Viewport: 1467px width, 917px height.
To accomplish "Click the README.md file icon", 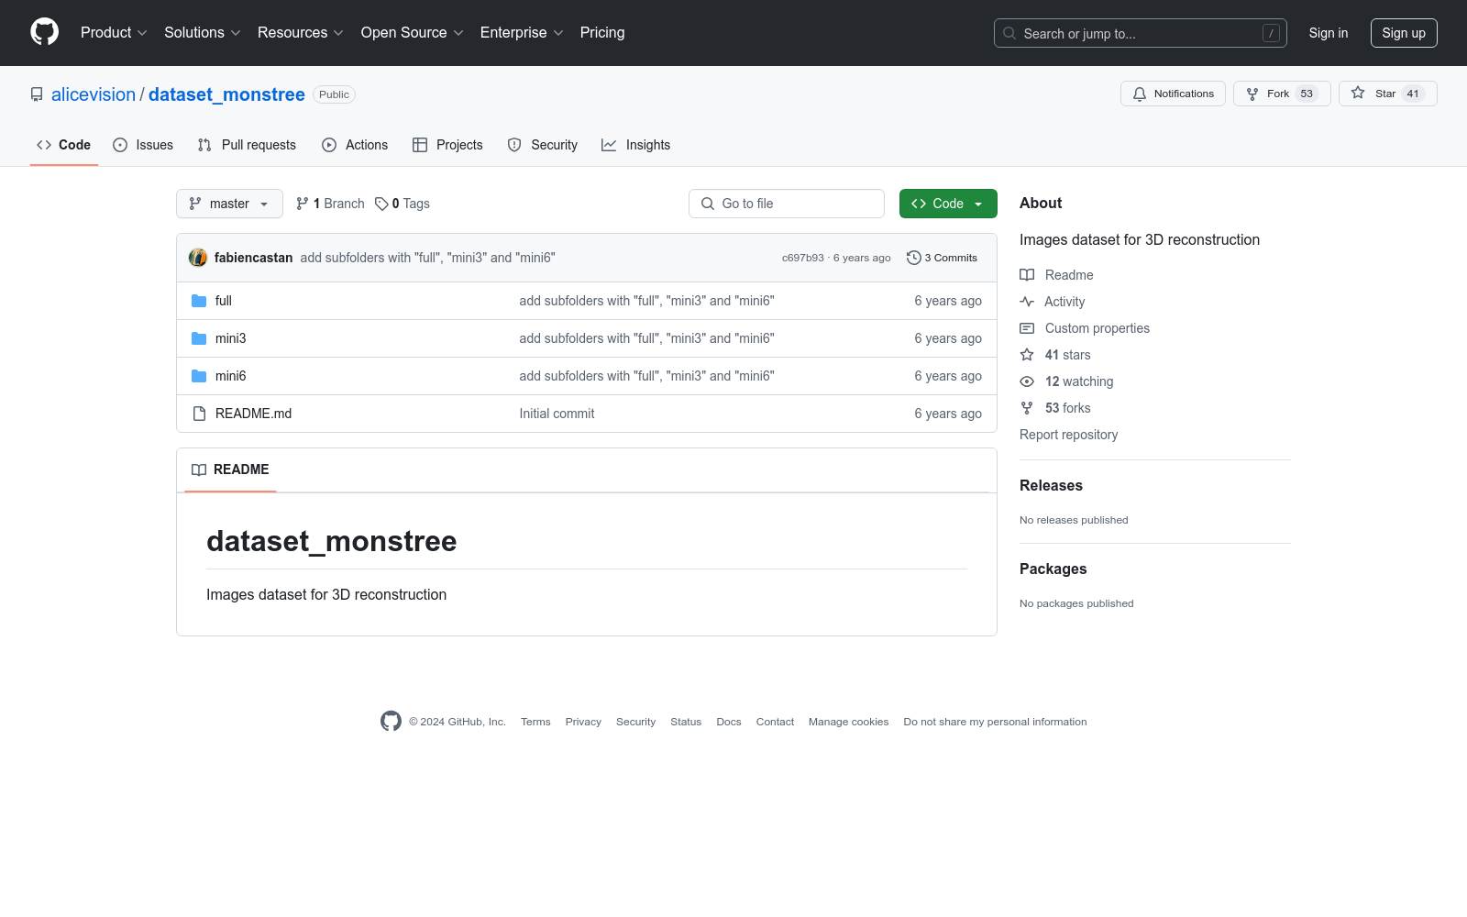I will click(x=199, y=414).
